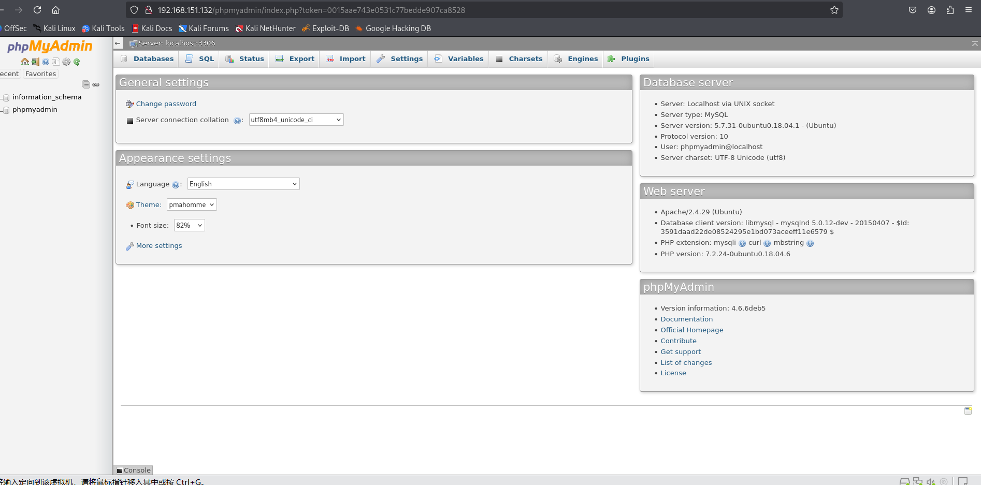Reload the browser page
The image size is (981, 485).
click(x=37, y=10)
